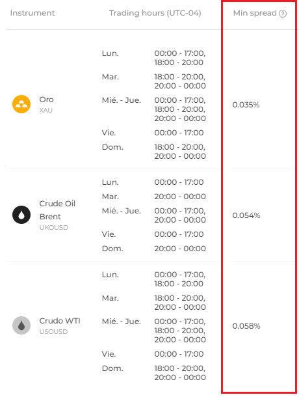
Task: Click Brent's Lun. 00:00 - 17:00 hours
Action: click(179, 182)
